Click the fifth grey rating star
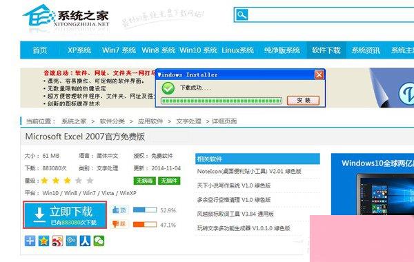This screenshot has height=262, width=414. pyautogui.click(x=90, y=181)
